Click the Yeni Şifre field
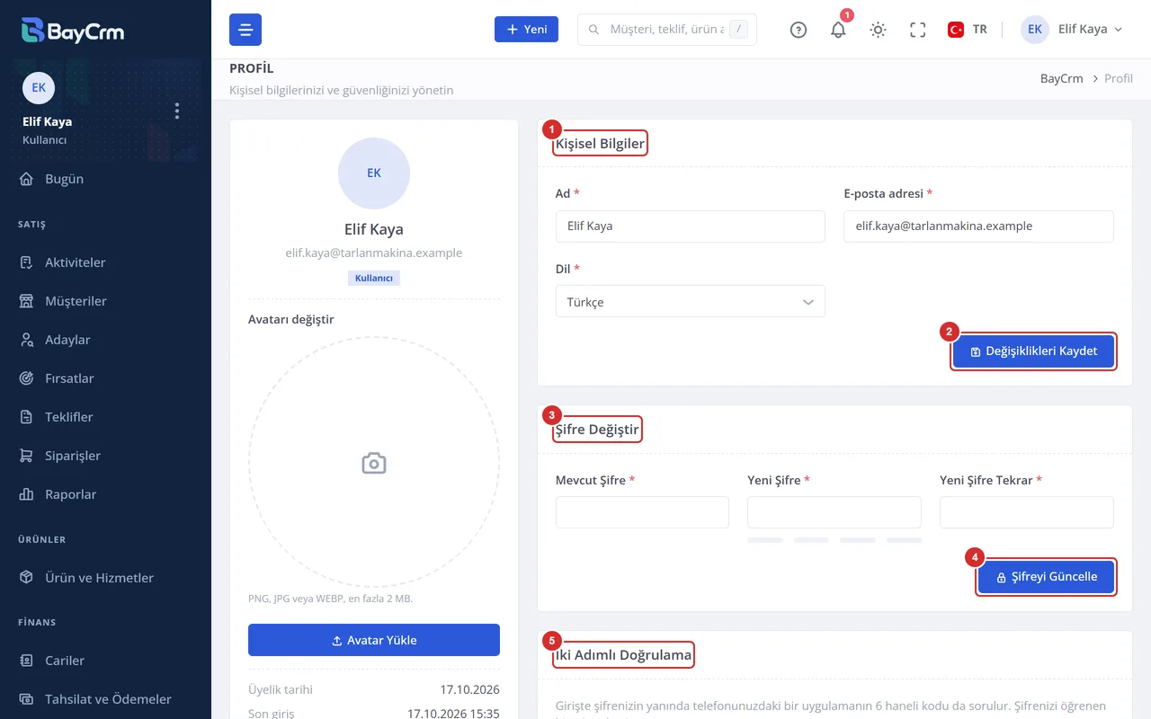Screen dimensions: 1151x719 [834, 512]
